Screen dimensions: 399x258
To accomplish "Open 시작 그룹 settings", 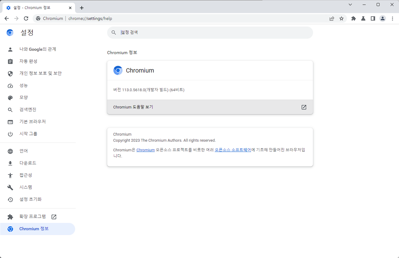I will click(x=38, y=134).
